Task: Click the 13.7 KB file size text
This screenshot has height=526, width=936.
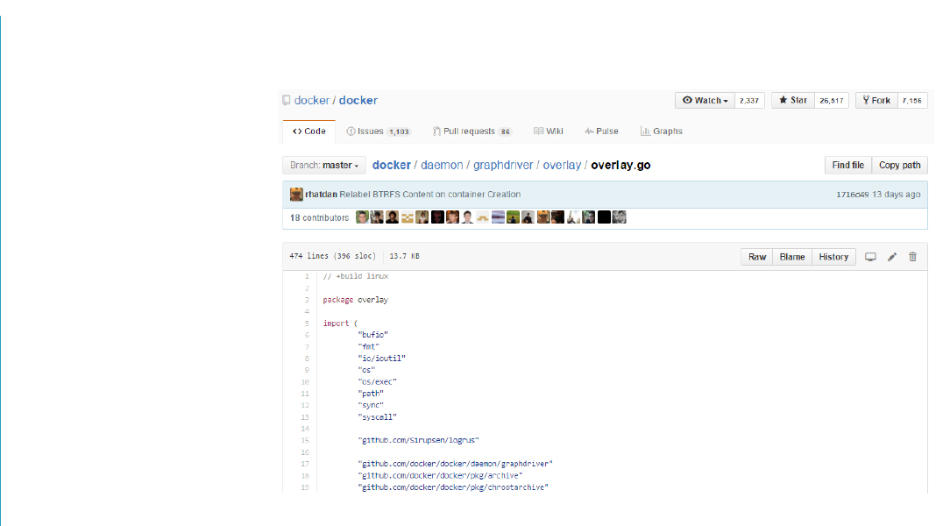Action: (404, 256)
